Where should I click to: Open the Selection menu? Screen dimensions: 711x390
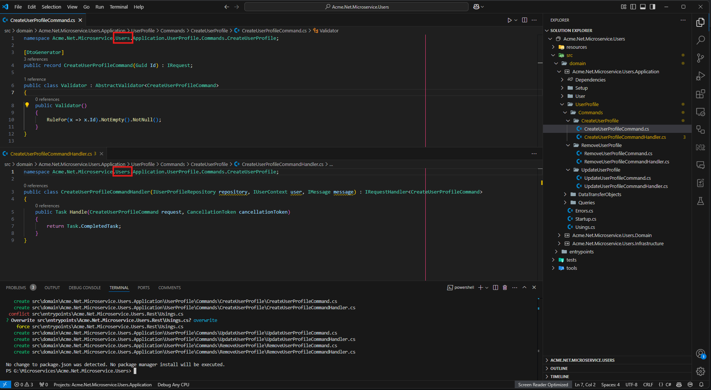(51, 7)
